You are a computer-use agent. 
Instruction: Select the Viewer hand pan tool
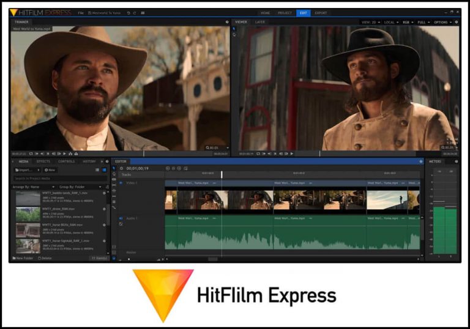pos(234,35)
